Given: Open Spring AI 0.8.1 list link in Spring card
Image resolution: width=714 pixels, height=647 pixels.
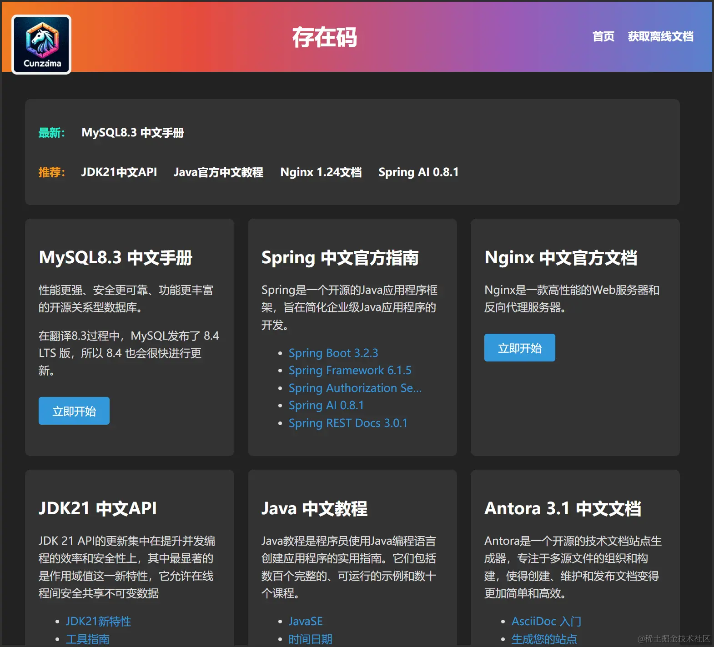Looking at the screenshot, I should point(326,406).
